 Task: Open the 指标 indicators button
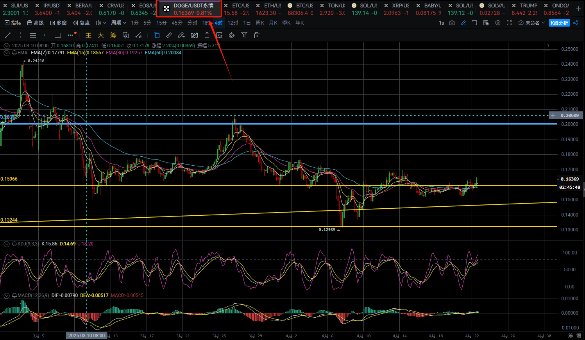13,23
